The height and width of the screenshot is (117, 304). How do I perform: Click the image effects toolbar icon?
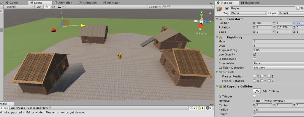pyautogui.click(x=59, y=7)
